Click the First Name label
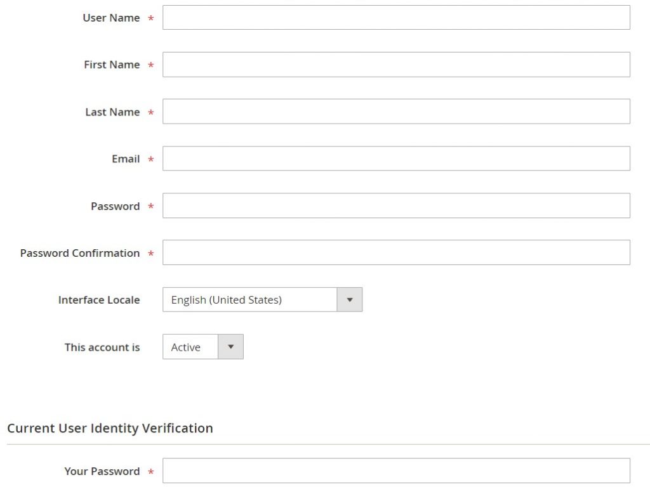650x494 pixels. [113, 65]
